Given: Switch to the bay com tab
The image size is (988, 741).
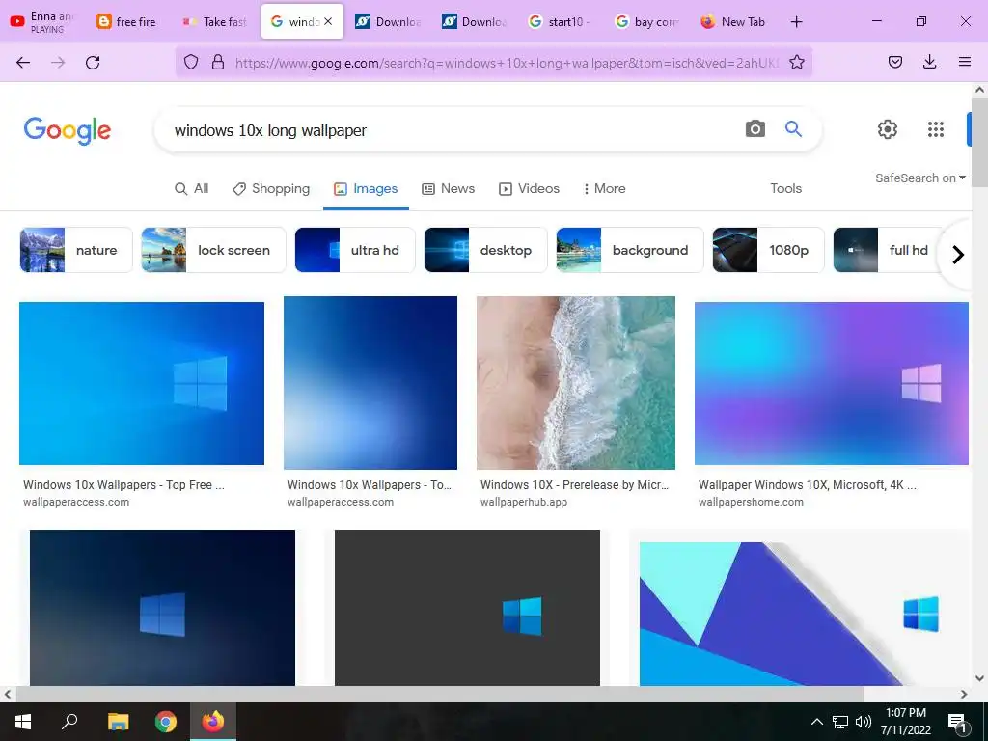Looking at the screenshot, I should point(647,21).
